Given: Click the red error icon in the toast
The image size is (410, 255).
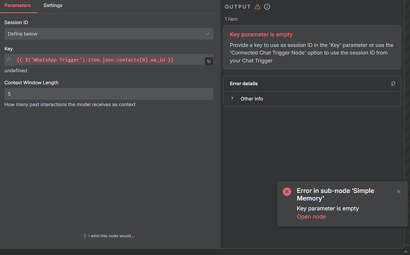Looking at the screenshot, I should point(287,191).
